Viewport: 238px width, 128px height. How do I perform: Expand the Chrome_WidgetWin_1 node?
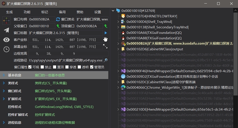[118, 87]
